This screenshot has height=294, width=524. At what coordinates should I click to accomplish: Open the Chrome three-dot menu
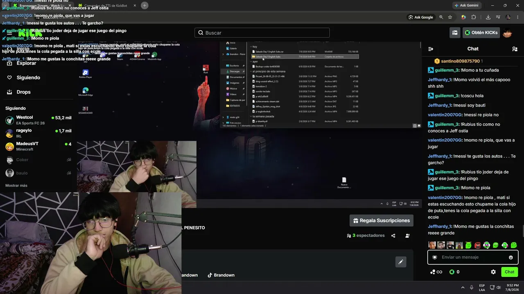pyautogui.click(x=517, y=17)
